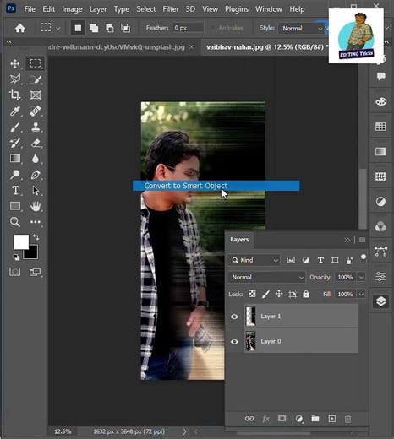
Task: Expand the status bar info arrow
Action: [184, 431]
